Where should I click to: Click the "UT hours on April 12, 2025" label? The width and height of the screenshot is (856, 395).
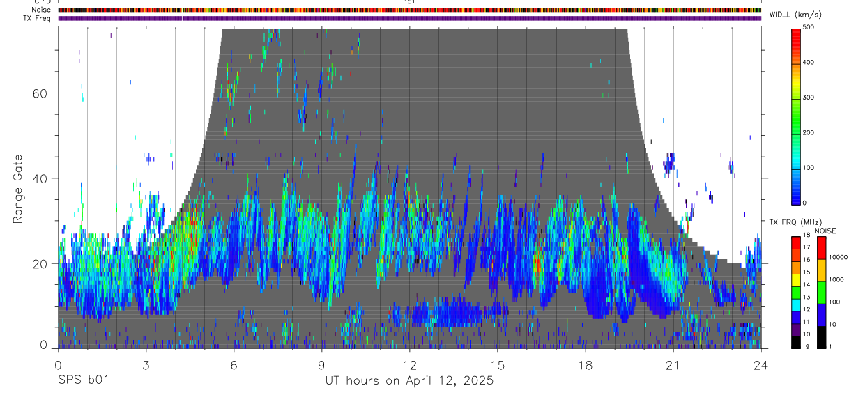coord(409,381)
